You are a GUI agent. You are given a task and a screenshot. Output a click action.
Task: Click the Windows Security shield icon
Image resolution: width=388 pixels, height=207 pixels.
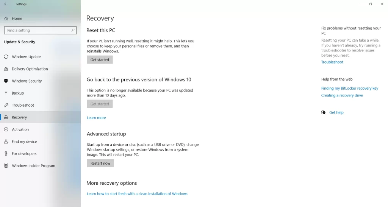[6, 81]
